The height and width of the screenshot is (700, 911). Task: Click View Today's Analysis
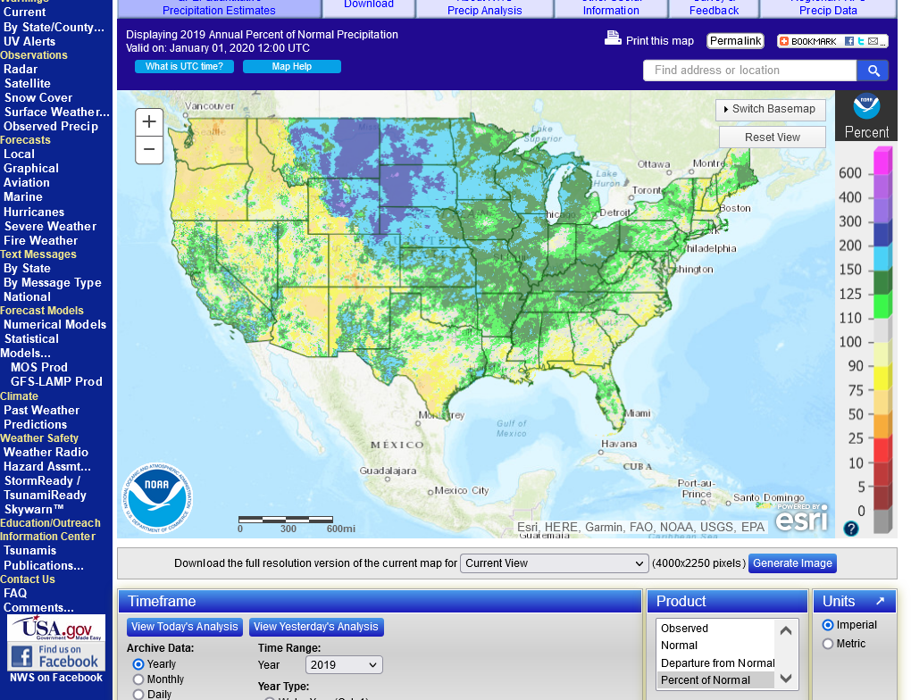(x=185, y=627)
